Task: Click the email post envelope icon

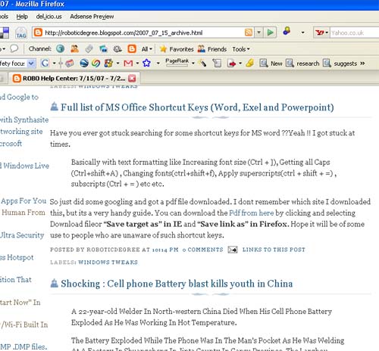Action: click(233, 250)
